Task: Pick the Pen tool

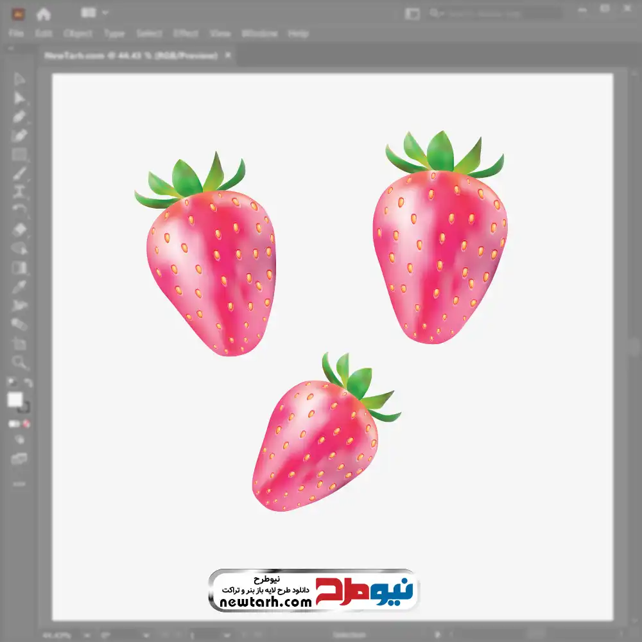Action: (x=19, y=117)
